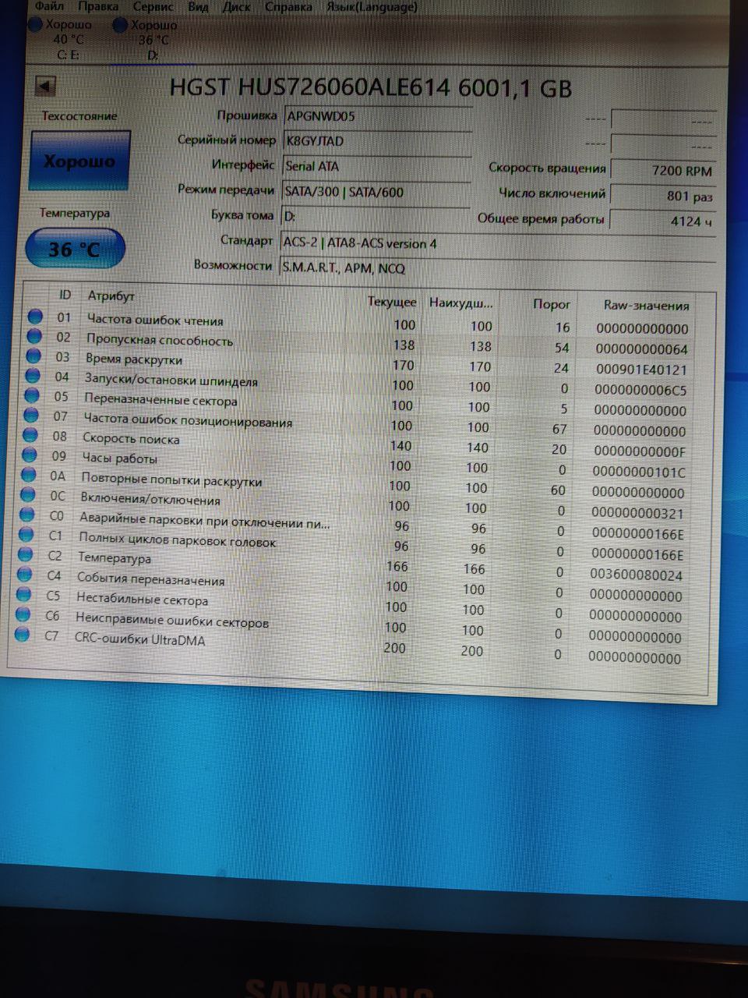This screenshot has width=748, height=998.
Task: Open the Вид menu
Action: [198, 6]
